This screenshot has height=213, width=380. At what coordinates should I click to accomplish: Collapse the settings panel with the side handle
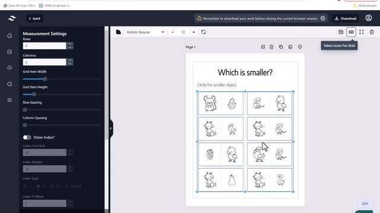point(111,128)
